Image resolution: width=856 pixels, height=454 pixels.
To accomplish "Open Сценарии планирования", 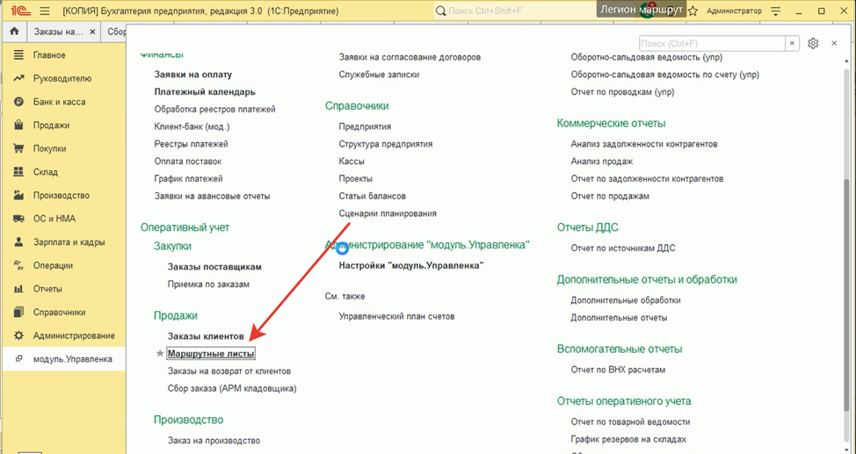I will 388,213.
